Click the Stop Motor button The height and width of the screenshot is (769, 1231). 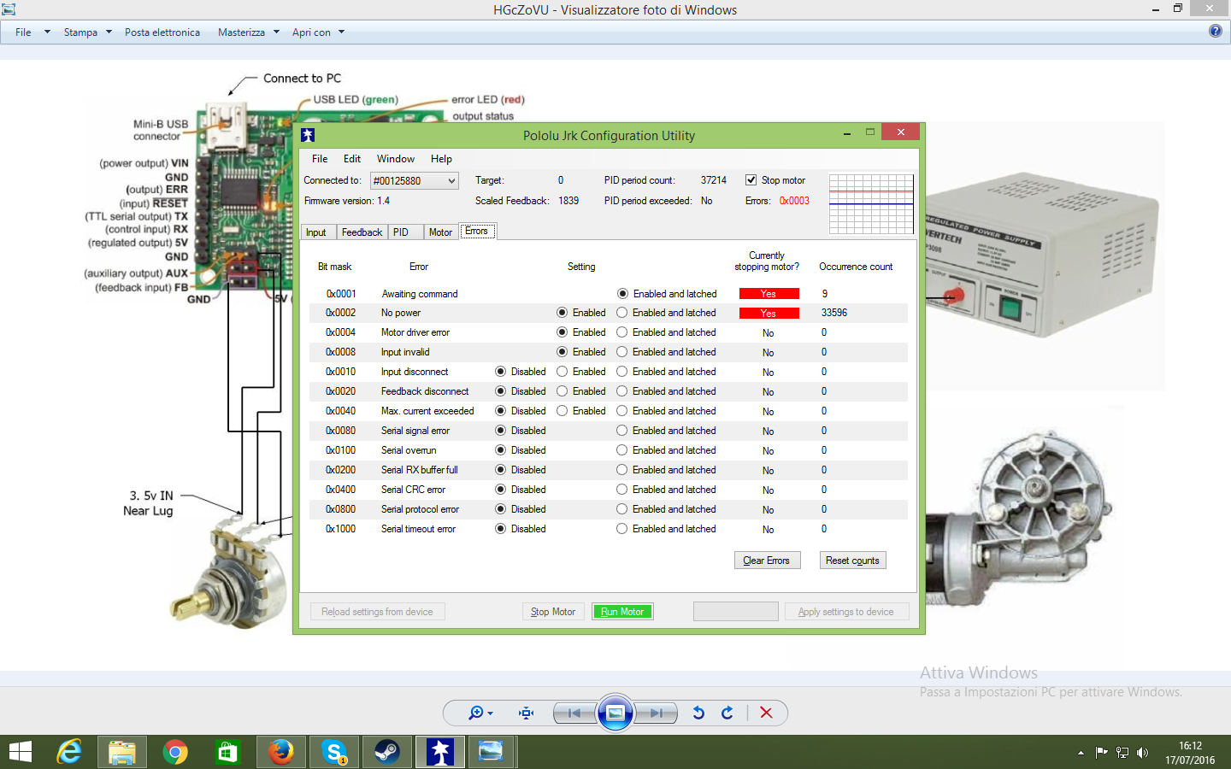point(553,612)
